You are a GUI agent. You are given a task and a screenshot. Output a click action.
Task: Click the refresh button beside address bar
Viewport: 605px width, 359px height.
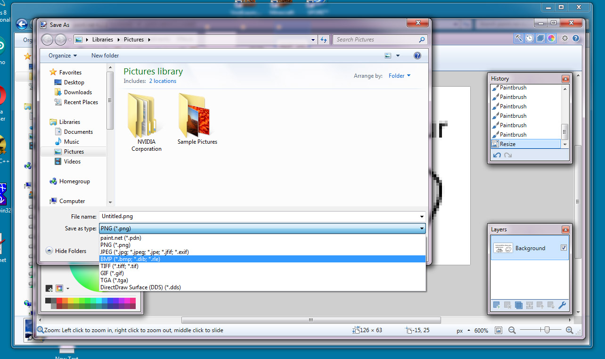click(324, 40)
